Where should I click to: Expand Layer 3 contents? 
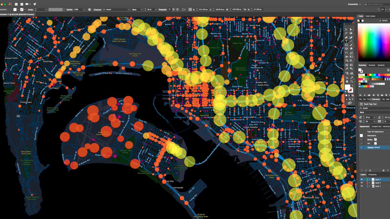(369, 179)
